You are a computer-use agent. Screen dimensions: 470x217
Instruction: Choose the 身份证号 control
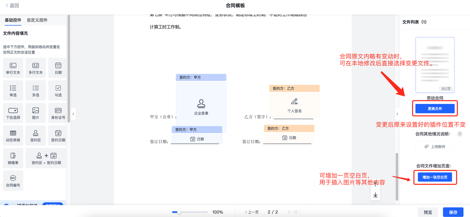[58, 113]
